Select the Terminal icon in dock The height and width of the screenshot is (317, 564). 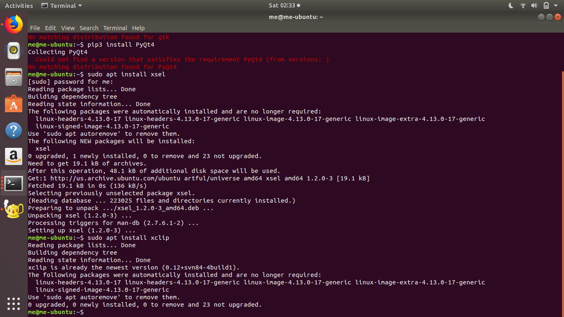point(14,183)
